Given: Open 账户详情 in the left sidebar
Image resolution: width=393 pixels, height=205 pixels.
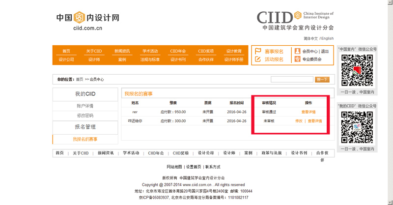Looking at the screenshot, I should [x=85, y=106].
